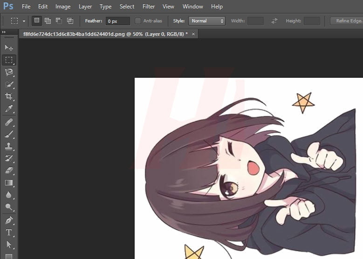Screen dimensions: 363x259
Task: Click the swap width and height icon
Action: tap(274, 21)
